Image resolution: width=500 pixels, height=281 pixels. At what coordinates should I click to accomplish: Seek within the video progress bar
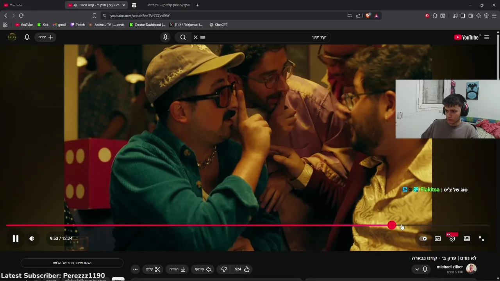point(248,225)
